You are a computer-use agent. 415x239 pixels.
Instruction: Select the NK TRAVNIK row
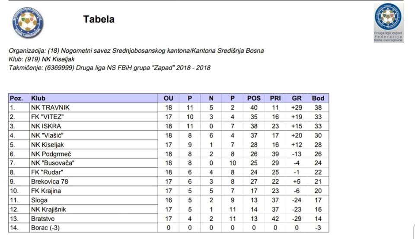(169, 108)
